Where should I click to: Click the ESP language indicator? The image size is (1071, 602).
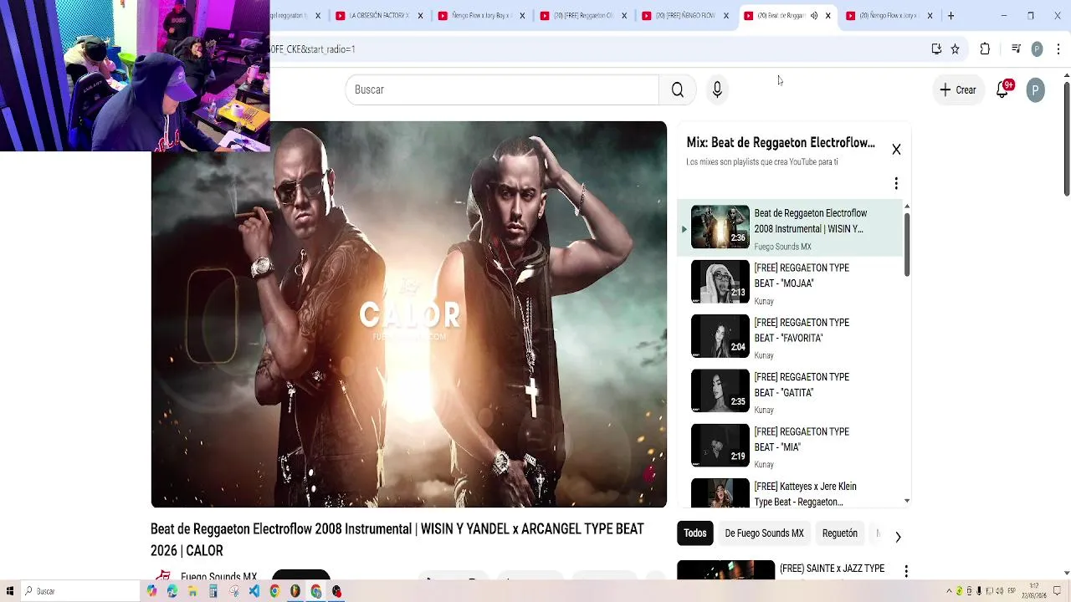(1010, 591)
